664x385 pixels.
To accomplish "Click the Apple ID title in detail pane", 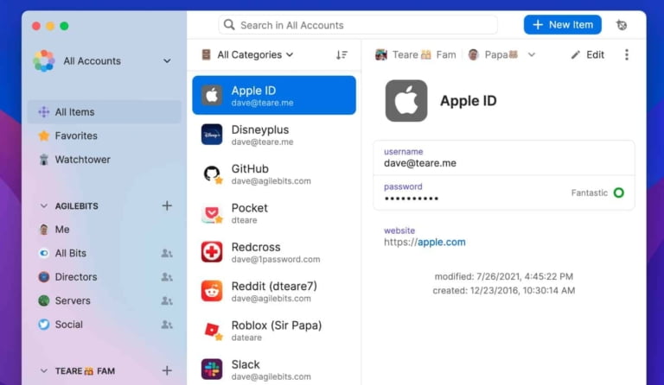I will [x=469, y=101].
